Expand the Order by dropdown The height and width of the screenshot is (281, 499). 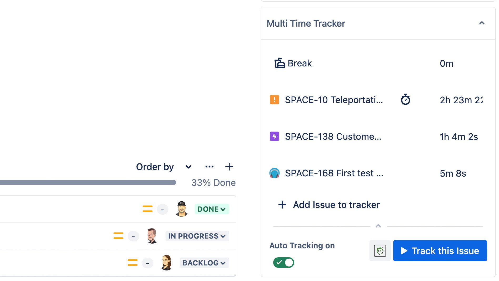(x=188, y=167)
